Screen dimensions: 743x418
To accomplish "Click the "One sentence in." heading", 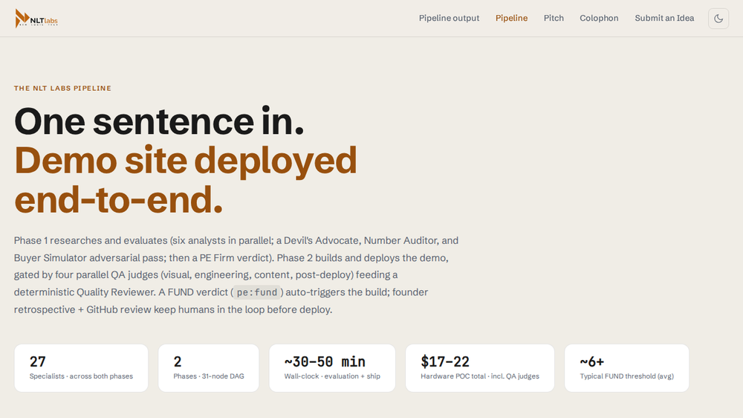I will 159,121.
